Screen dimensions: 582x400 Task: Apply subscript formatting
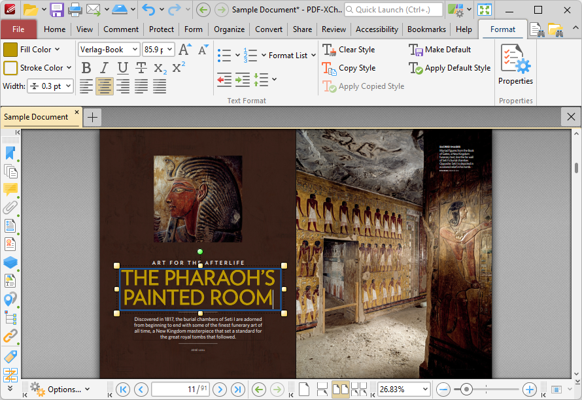(160, 68)
